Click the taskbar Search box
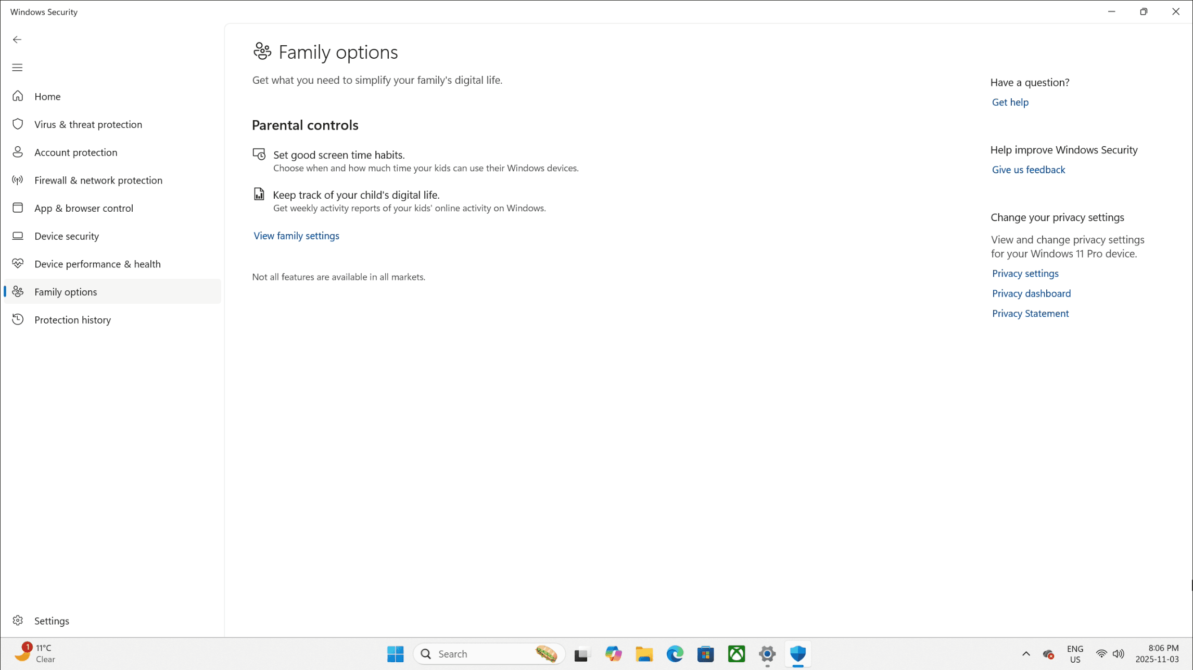The image size is (1193, 670). [x=479, y=654]
